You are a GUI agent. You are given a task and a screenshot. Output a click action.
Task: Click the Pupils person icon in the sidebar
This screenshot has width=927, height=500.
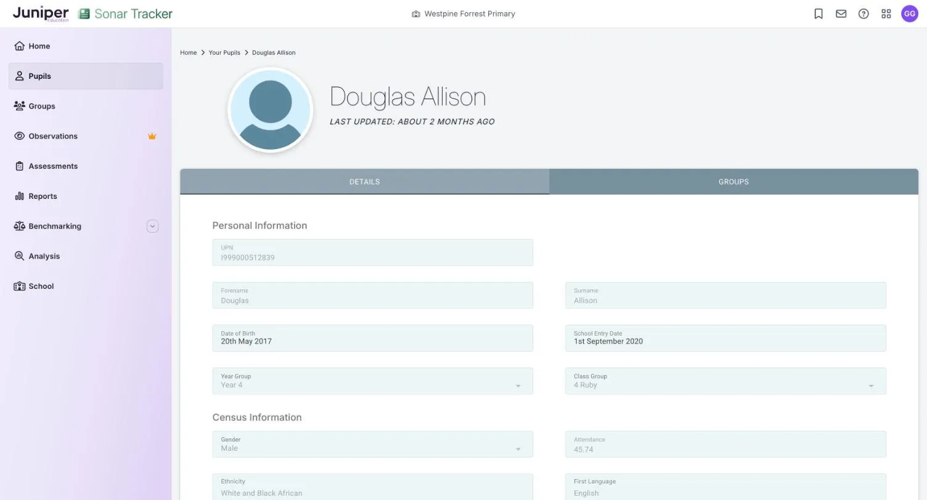click(19, 76)
